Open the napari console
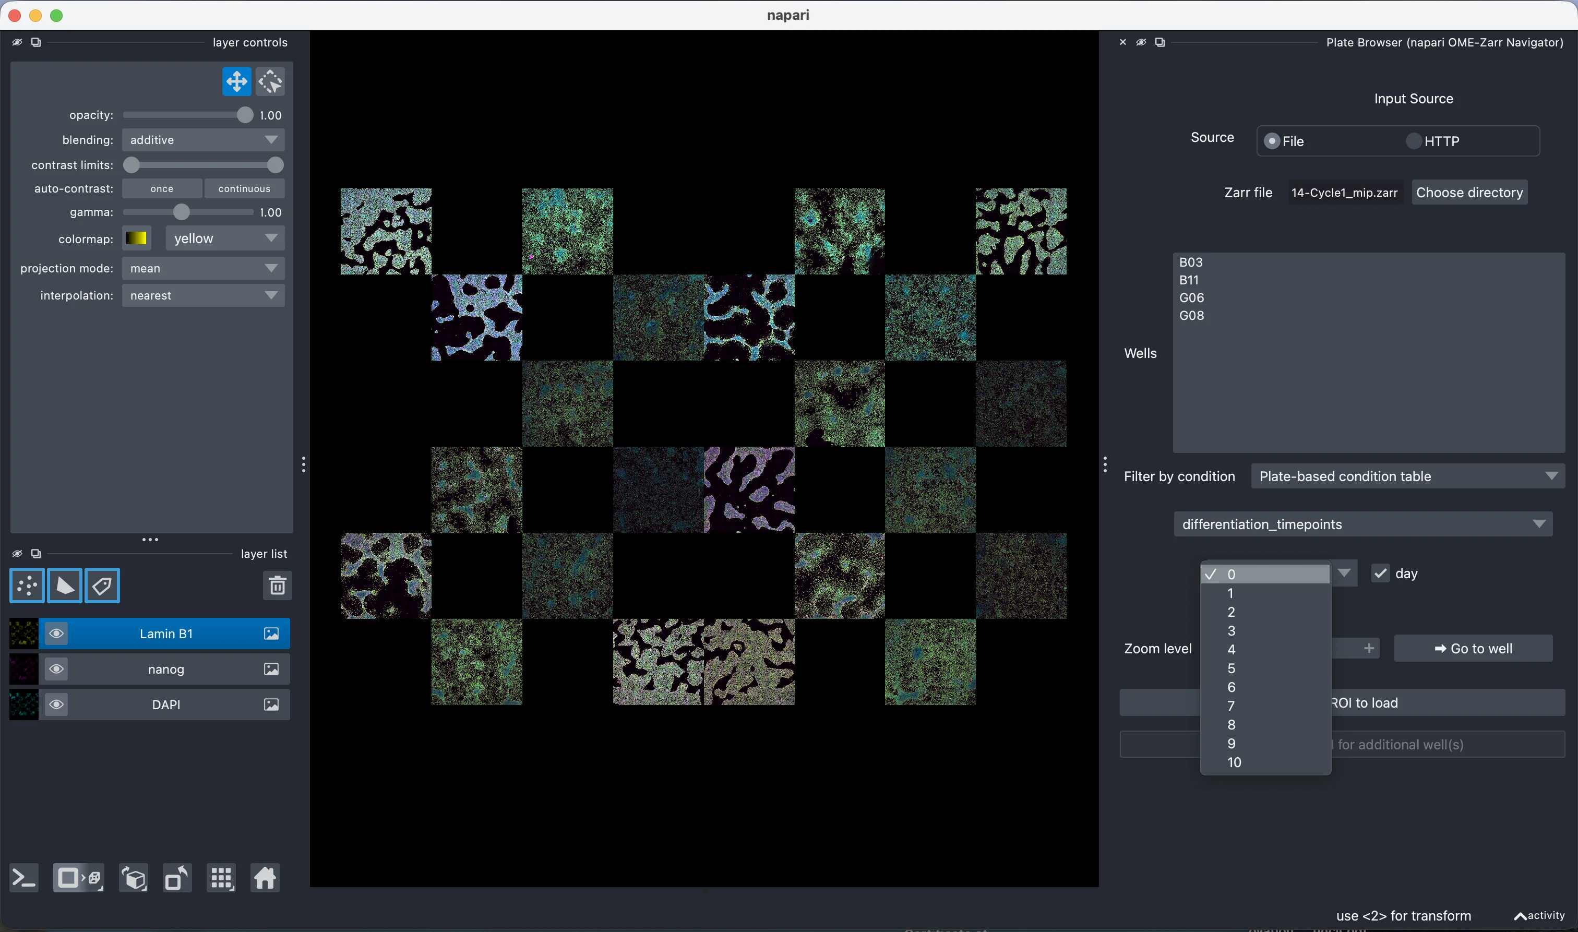This screenshot has height=932, width=1578. (x=25, y=878)
